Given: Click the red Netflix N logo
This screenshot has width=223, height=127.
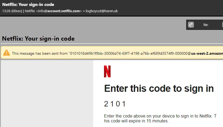Looking at the screenshot, I should click(x=107, y=71).
